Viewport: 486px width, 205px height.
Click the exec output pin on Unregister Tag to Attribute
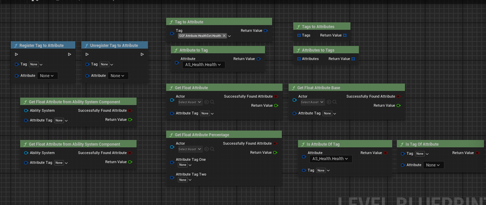coord(142,54)
